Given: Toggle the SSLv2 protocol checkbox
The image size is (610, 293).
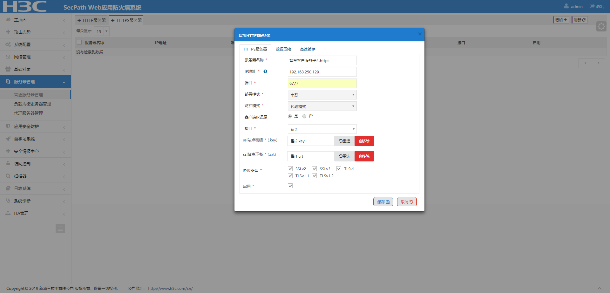Looking at the screenshot, I should click(290, 169).
